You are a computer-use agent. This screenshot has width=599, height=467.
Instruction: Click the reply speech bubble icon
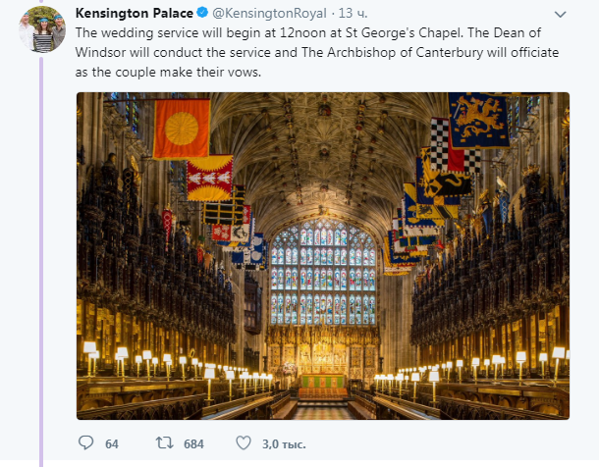click(x=83, y=443)
